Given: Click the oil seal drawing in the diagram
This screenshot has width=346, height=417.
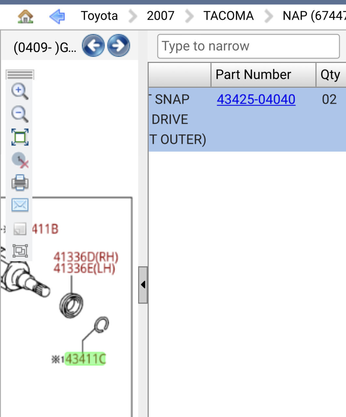Looking at the screenshot, I should pyautogui.click(x=71, y=305).
